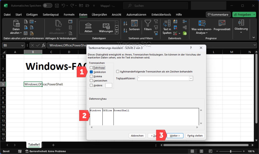
Task: Switch to the Formeln tab
Action: [x=69, y=14]
